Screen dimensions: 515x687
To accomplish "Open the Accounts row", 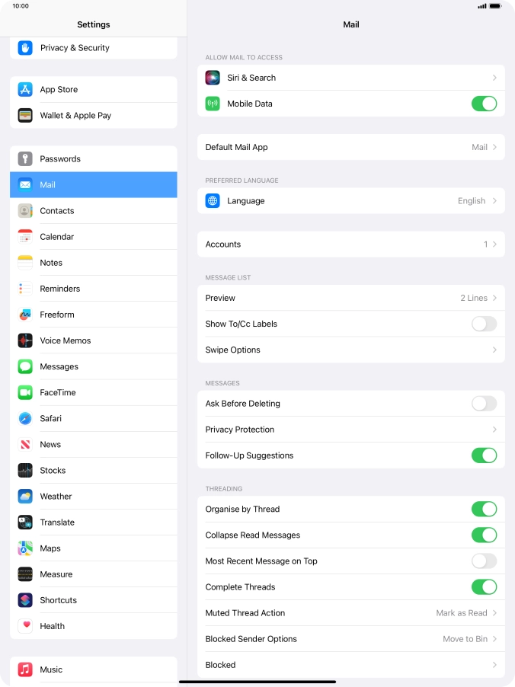I will (x=351, y=244).
